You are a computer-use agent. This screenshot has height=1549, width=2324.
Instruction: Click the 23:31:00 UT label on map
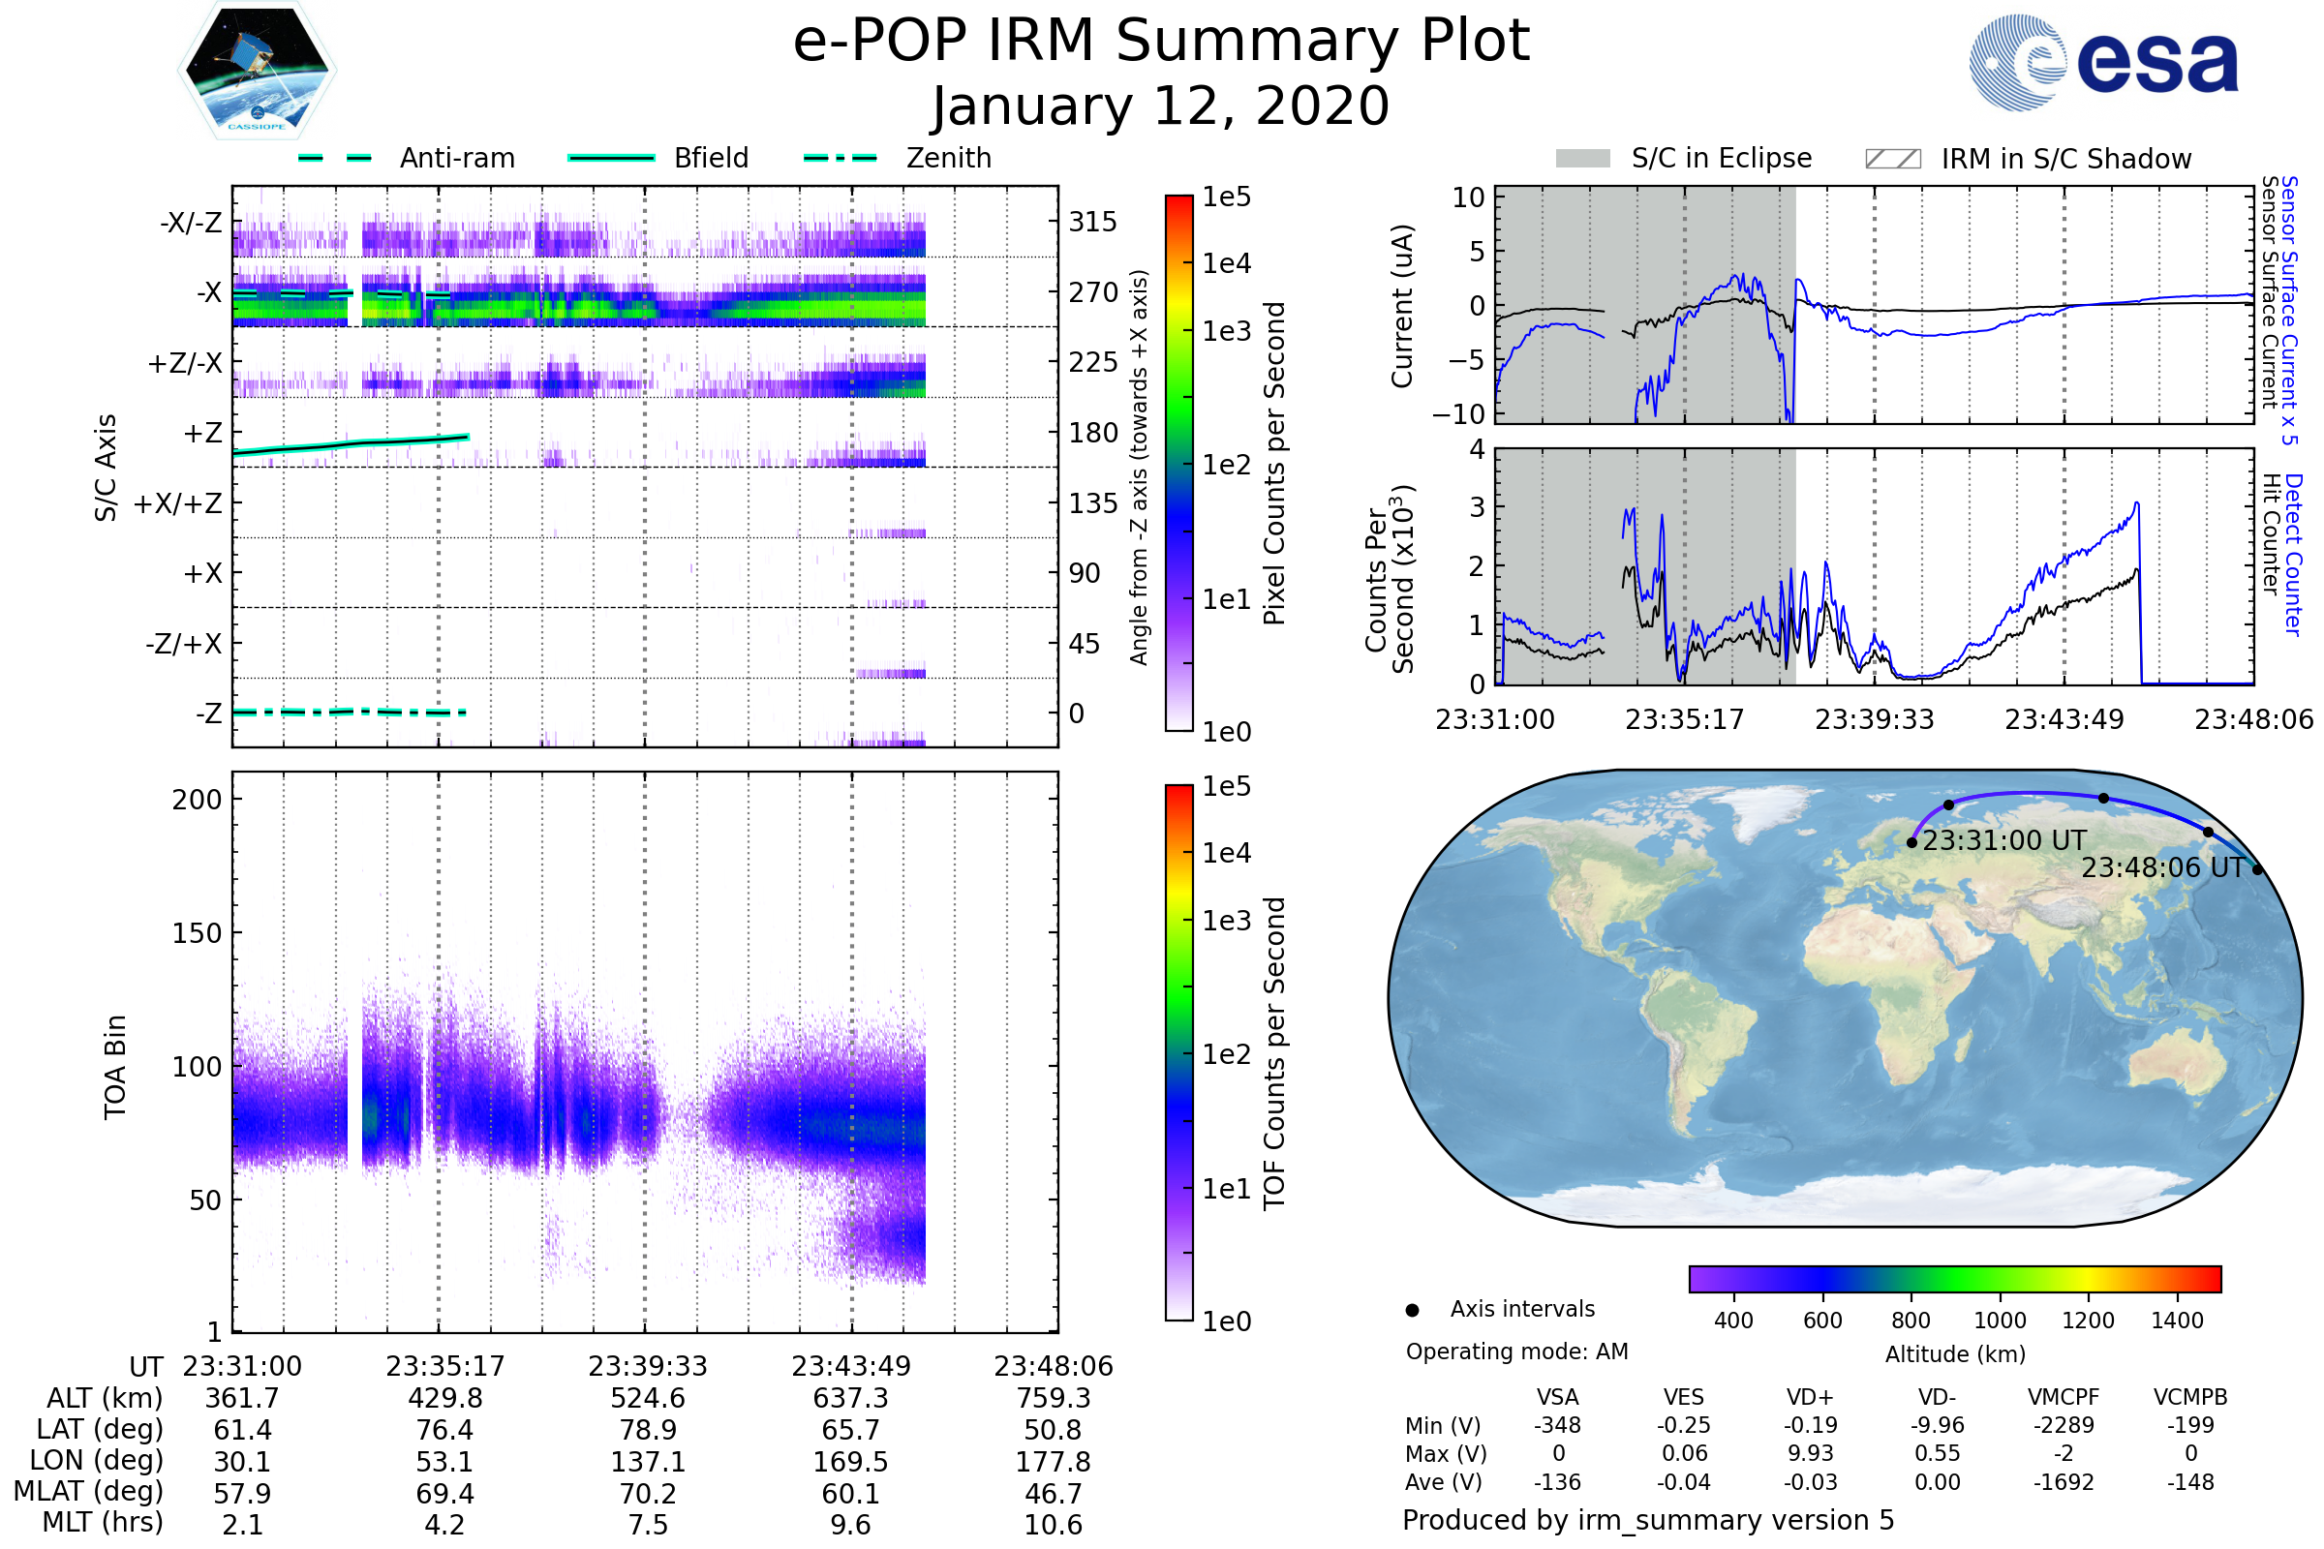pyautogui.click(x=2003, y=840)
